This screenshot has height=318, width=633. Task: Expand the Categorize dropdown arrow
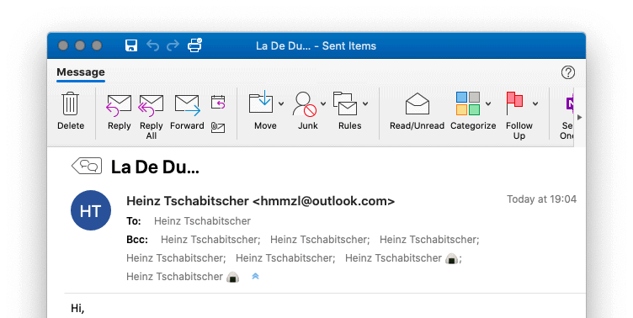coord(488,103)
